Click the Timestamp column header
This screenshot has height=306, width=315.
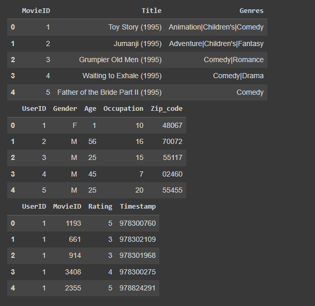(x=138, y=207)
